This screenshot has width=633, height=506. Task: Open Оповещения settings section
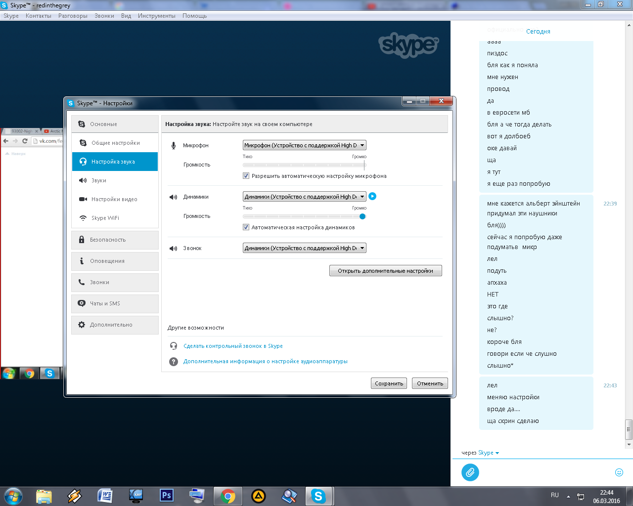(115, 261)
